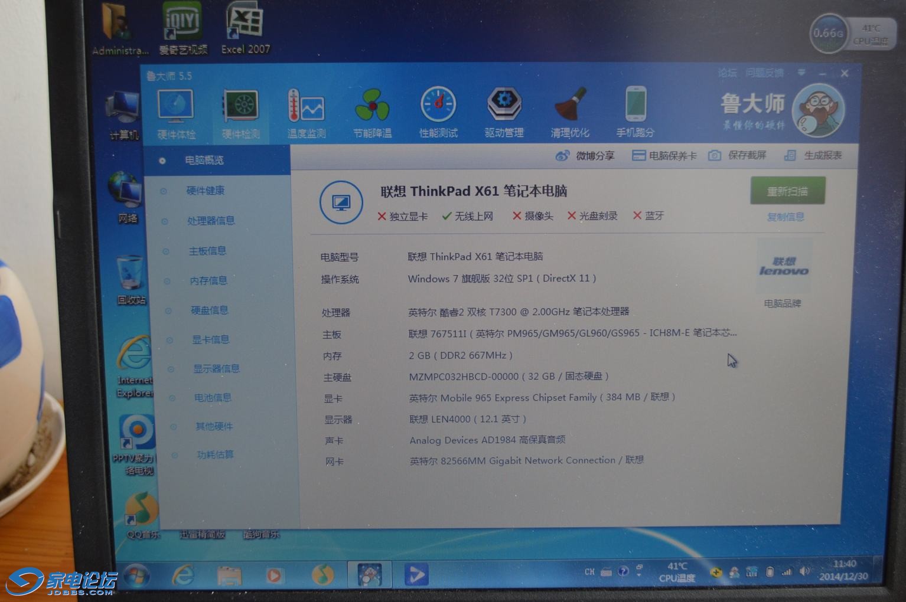Click the 蓝牙 status indicator
Image resolution: width=906 pixels, height=602 pixels.
[x=648, y=215]
